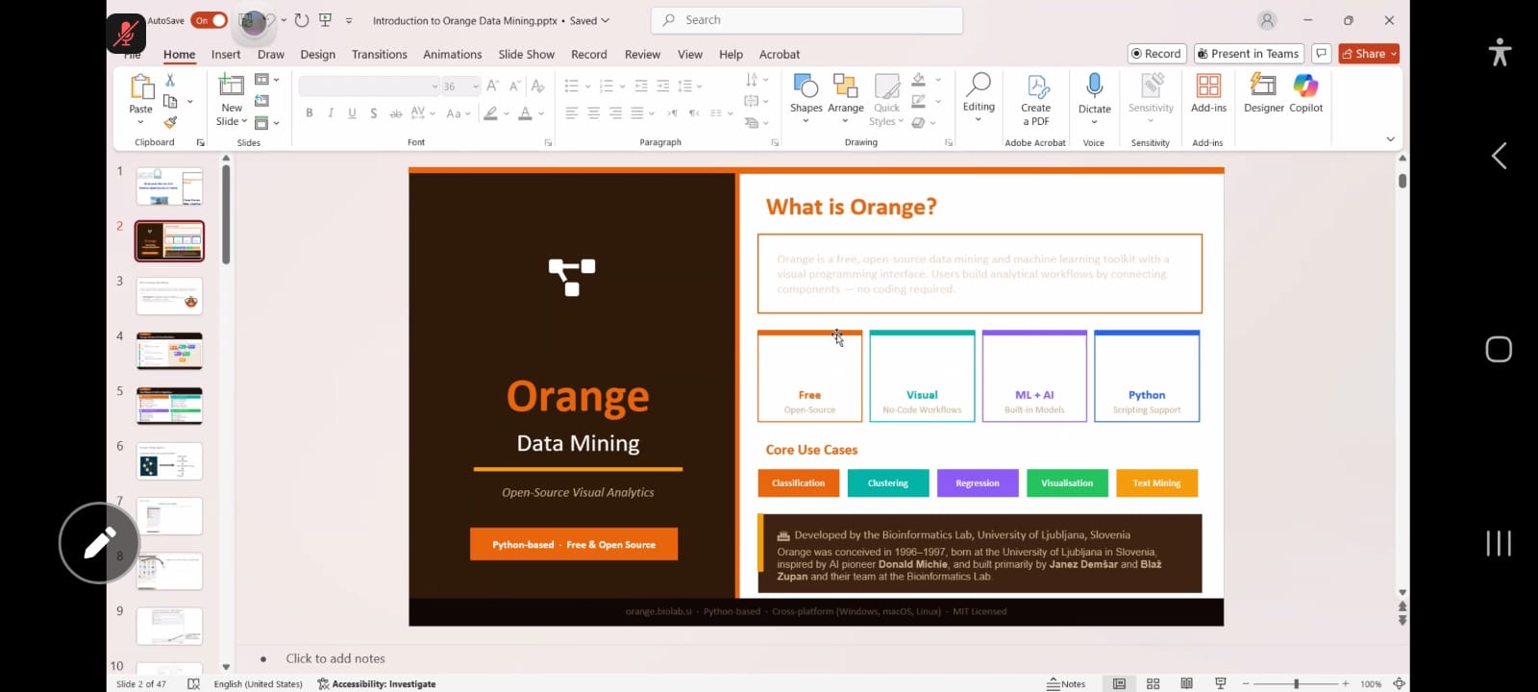Expand the font size dropdown
The height and width of the screenshot is (692, 1538).
point(475,86)
